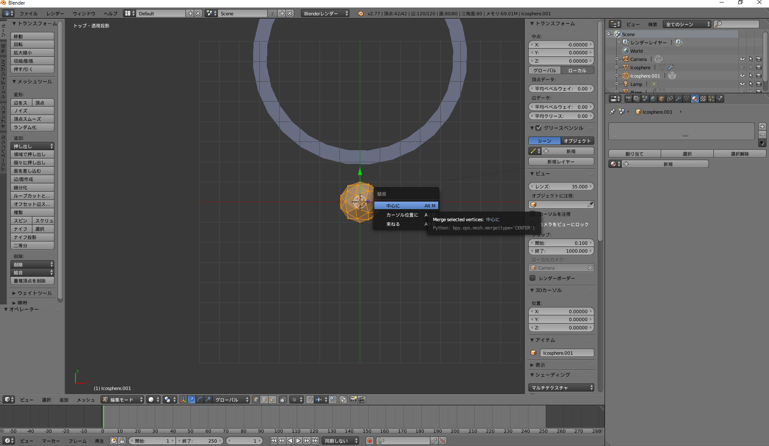This screenshot has width=769, height=446.
Task: Open the Render properties tab camera icon
Action: (x=628, y=99)
